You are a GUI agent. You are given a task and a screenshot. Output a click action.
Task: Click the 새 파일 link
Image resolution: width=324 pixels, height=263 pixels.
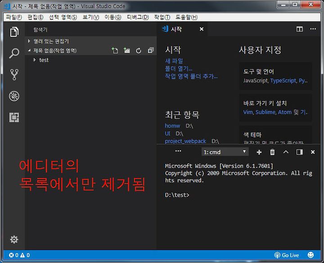[174, 61]
